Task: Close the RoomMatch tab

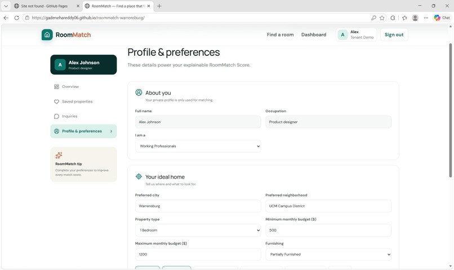Action: tap(149, 6)
